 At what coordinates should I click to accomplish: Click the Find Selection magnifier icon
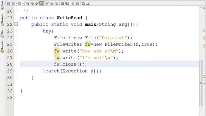(x=27, y=4)
